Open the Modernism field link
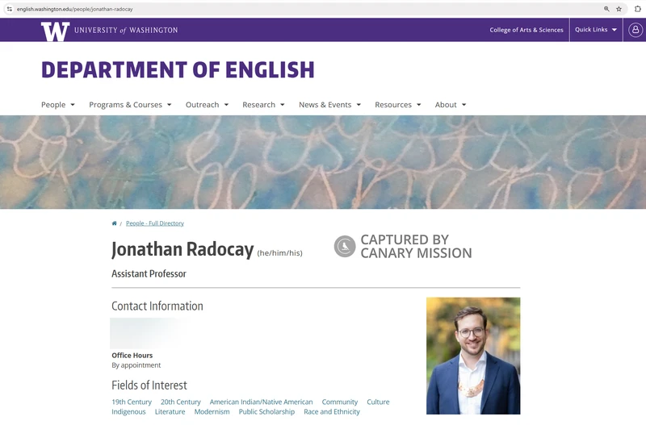The image size is (646, 425). coord(212,411)
